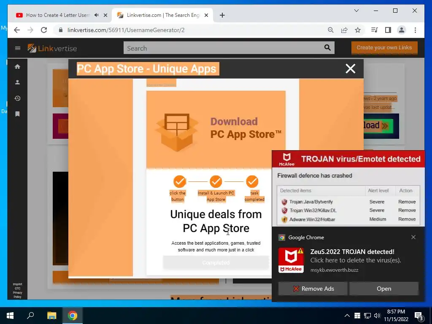Image resolution: width=432 pixels, height=324 pixels.
Task: Open Chrome three-dot menu
Action: pyautogui.click(x=415, y=30)
